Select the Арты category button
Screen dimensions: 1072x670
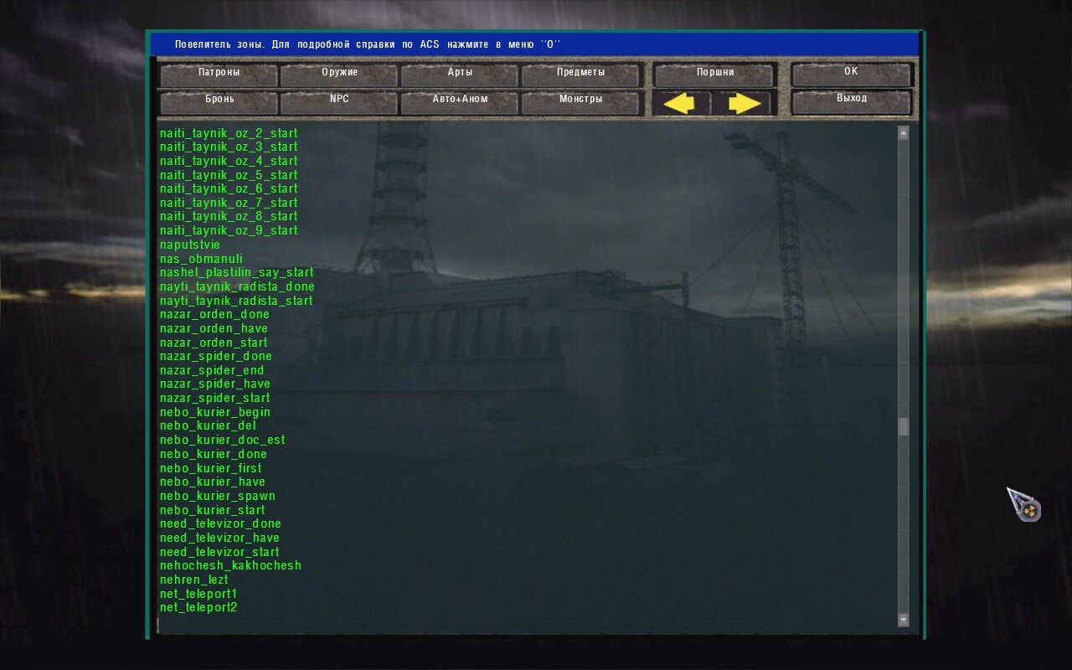460,73
